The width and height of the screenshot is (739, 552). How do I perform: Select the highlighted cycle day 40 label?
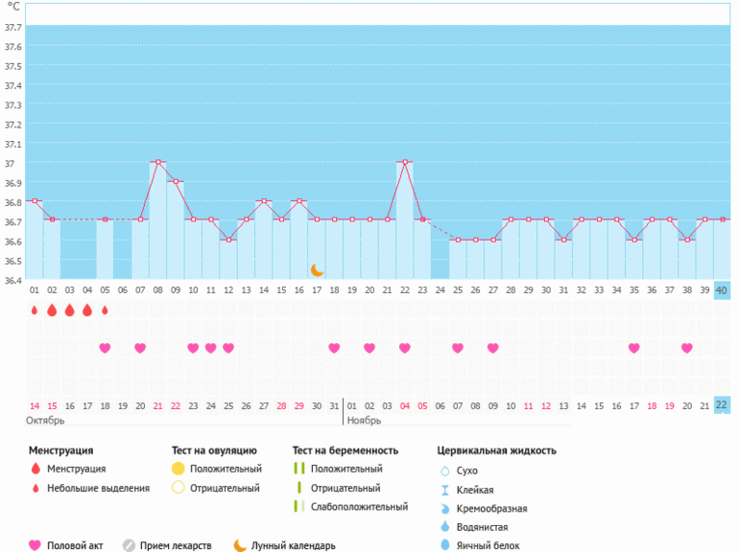click(722, 290)
